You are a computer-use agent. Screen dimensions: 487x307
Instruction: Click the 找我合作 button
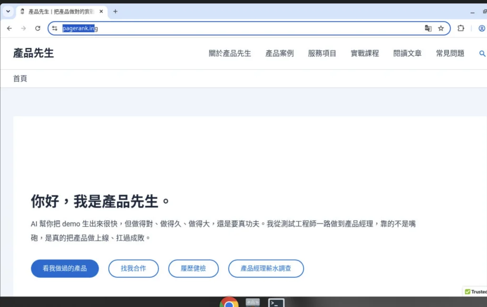[133, 269]
